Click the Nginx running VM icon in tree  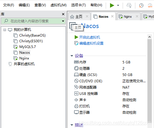16,58
